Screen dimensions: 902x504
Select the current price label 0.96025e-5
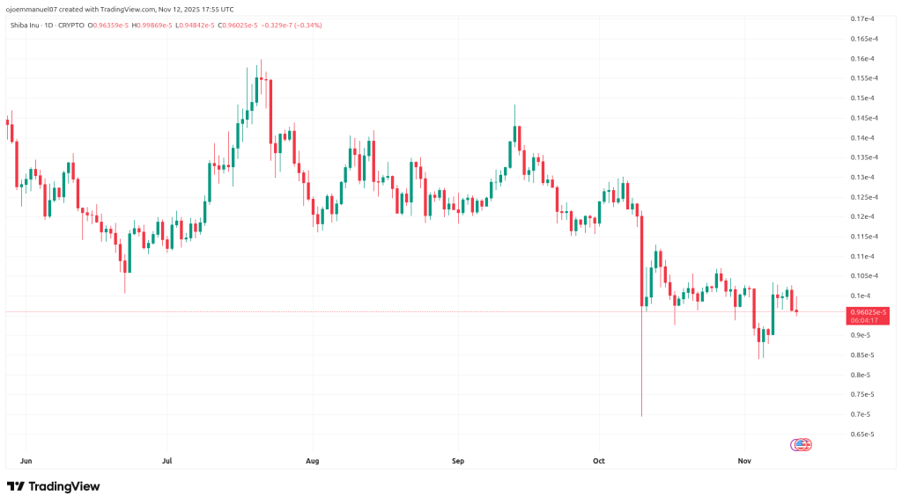pyautogui.click(x=869, y=311)
